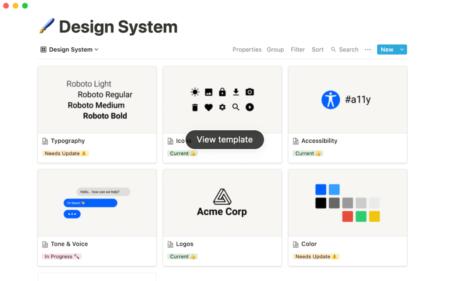The height and width of the screenshot is (281, 449).
Task: Click the blue accessibility person icon
Action: click(x=331, y=100)
